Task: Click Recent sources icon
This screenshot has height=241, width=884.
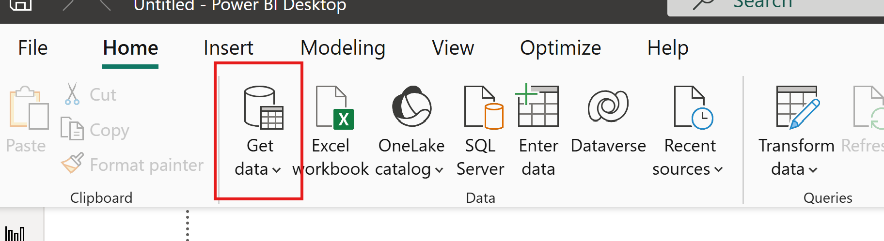Action: tap(694, 107)
